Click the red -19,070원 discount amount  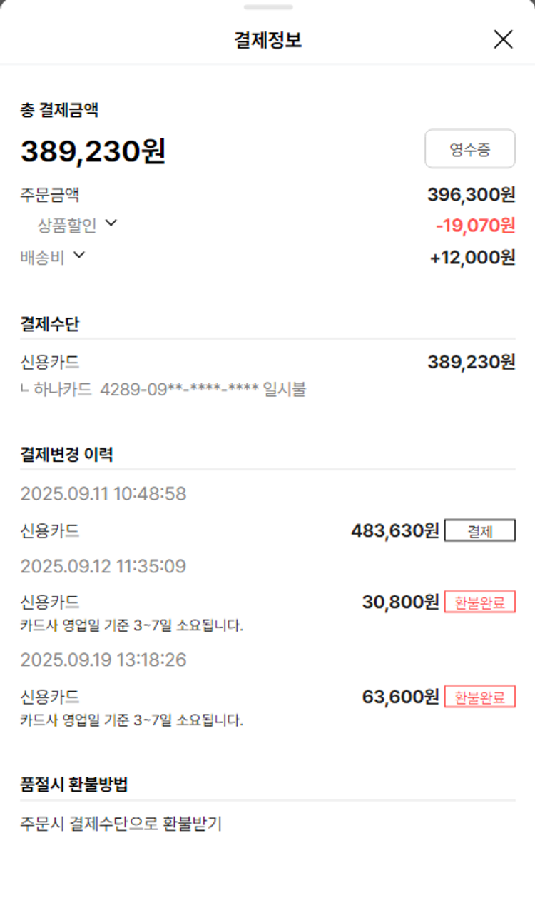(x=475, y=226)
